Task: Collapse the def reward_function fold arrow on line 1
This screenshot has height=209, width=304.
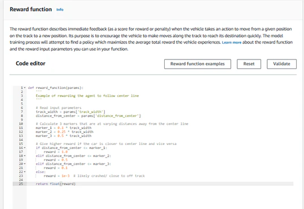Action: [x=24, y=88]
